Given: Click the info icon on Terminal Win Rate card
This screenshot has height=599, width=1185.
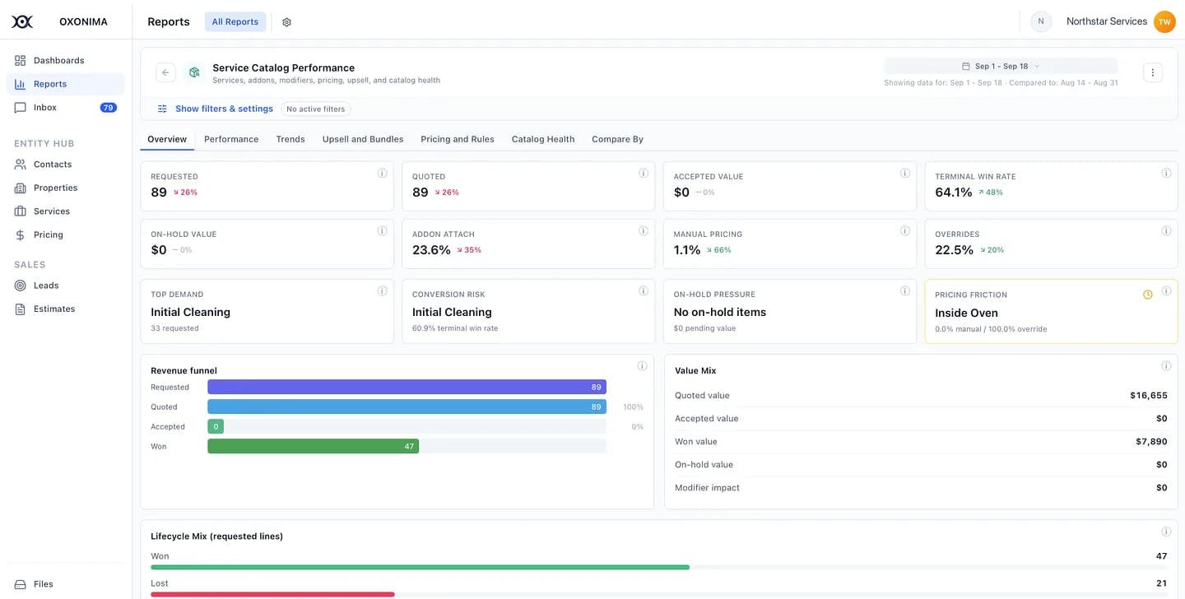Looking at the screenshot, I should (1166, 173).
